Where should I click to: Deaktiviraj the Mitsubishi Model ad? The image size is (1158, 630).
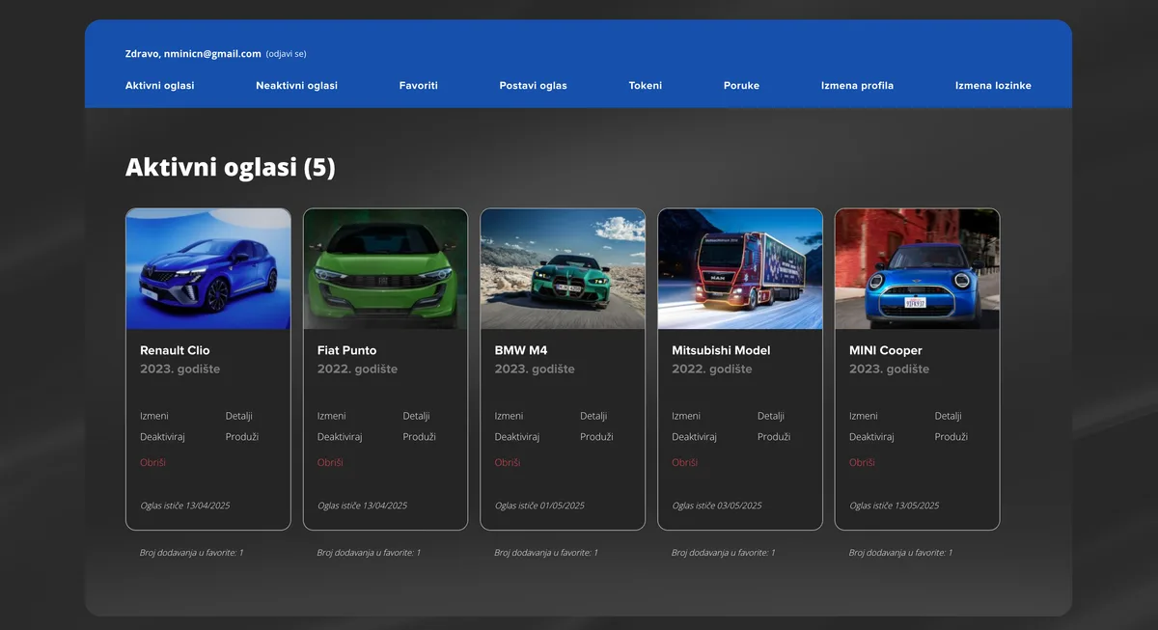[695, 437]
